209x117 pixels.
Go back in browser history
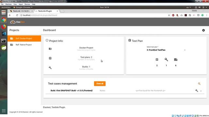click(10, 15)
